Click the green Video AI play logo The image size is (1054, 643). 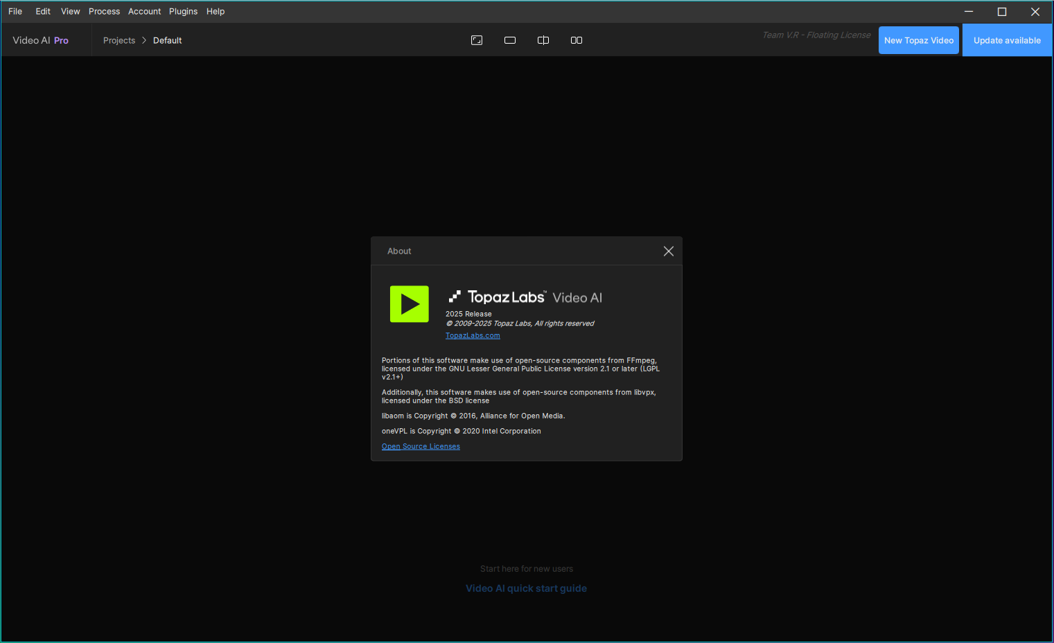(x=410, y=304)
